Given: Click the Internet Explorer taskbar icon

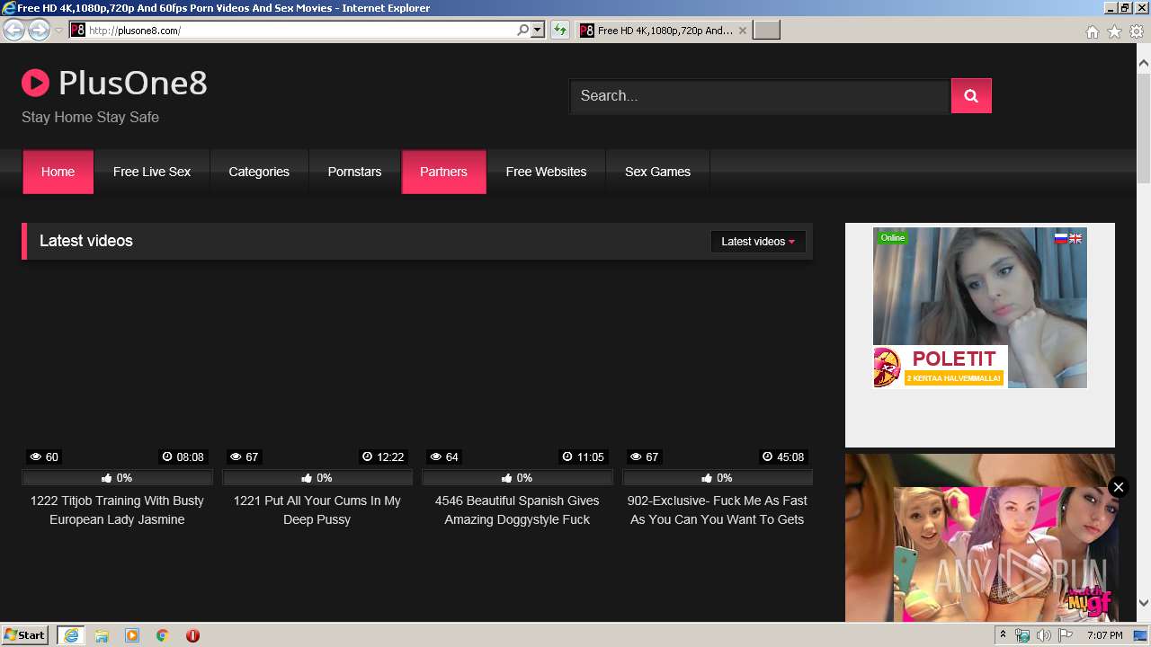Looking at the screenshot, I should tap(70, 635).
